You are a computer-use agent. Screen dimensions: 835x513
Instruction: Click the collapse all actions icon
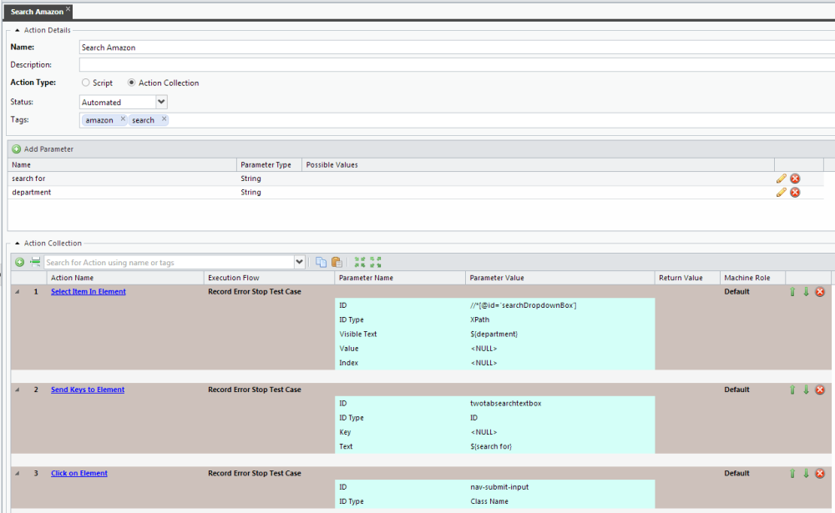376,263
